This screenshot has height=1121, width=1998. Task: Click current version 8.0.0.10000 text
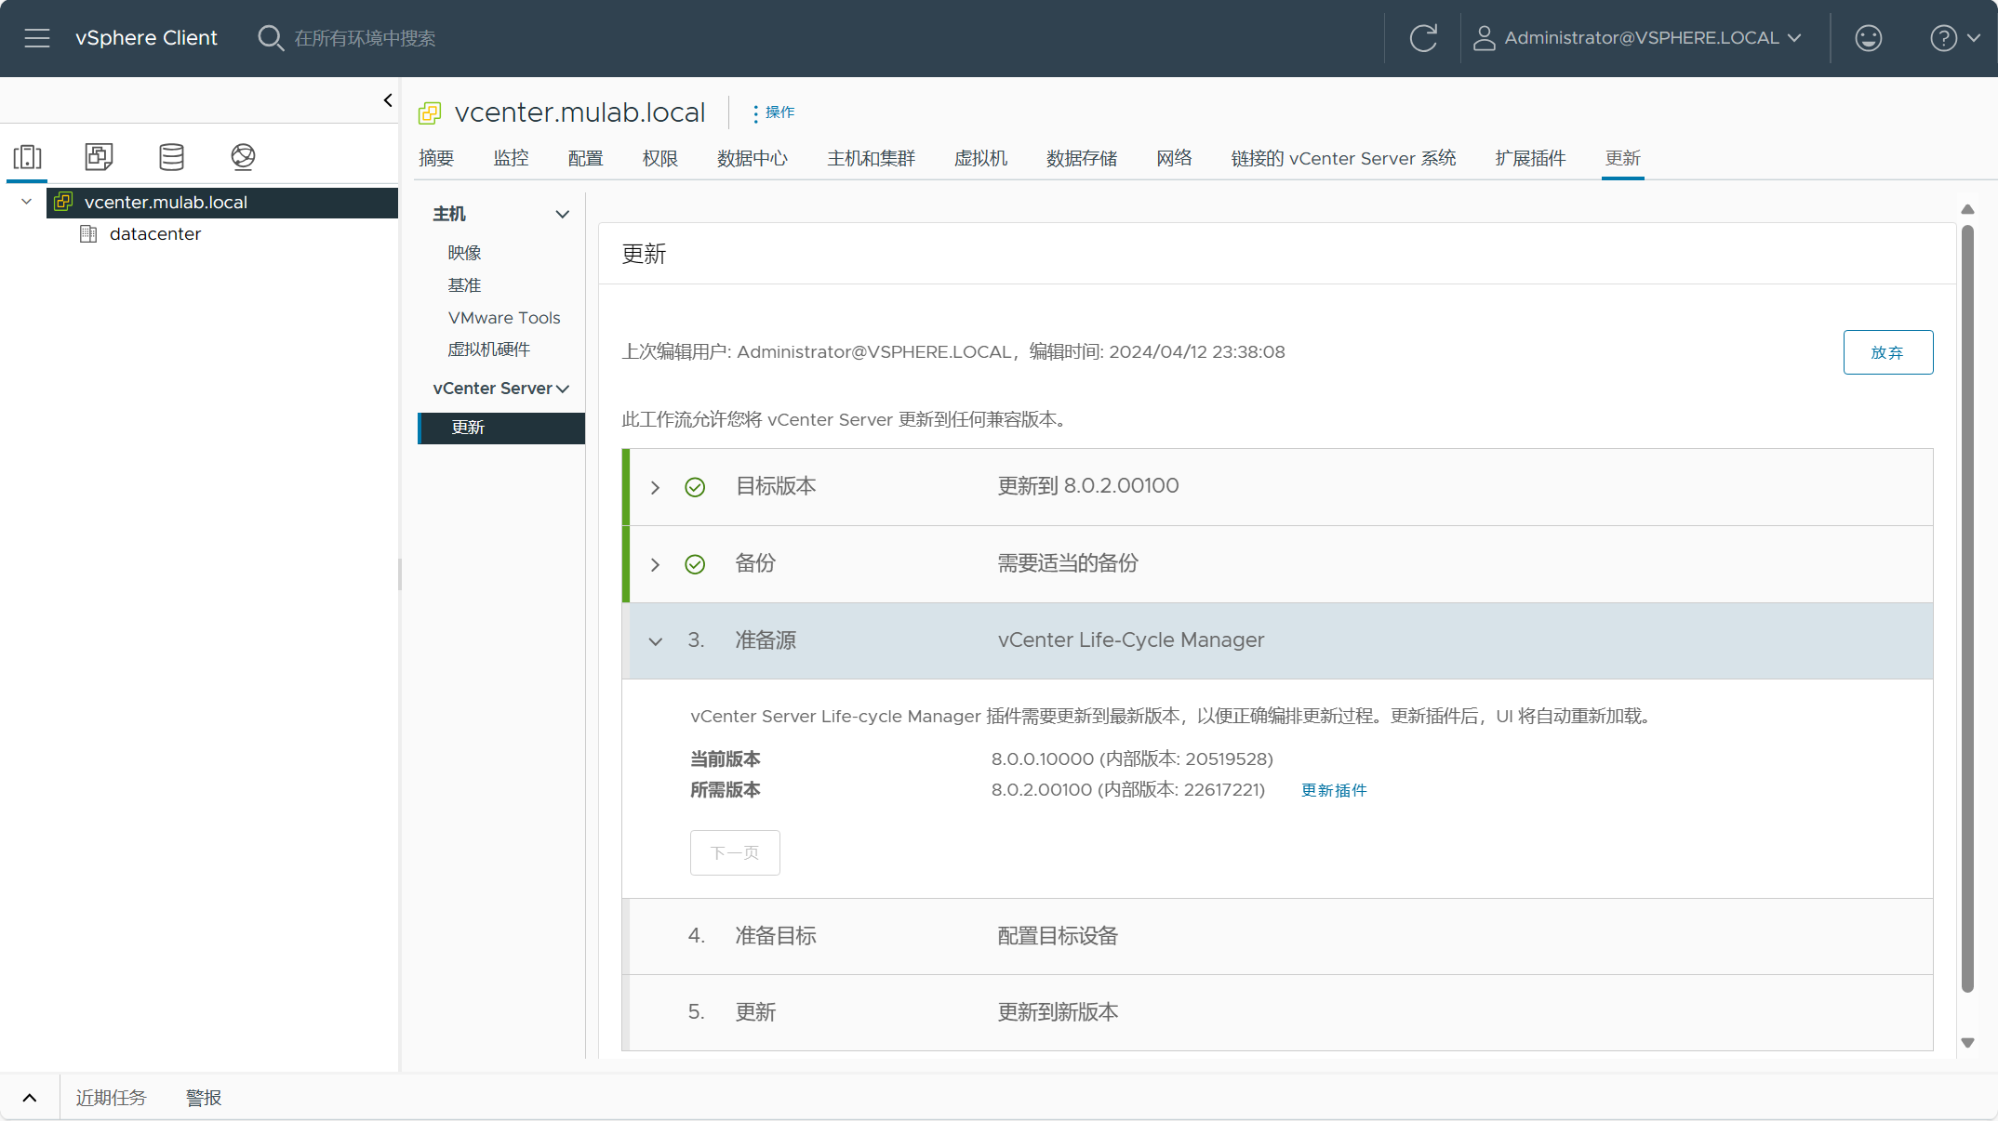pyautogui.click(x=1132, y=759)
